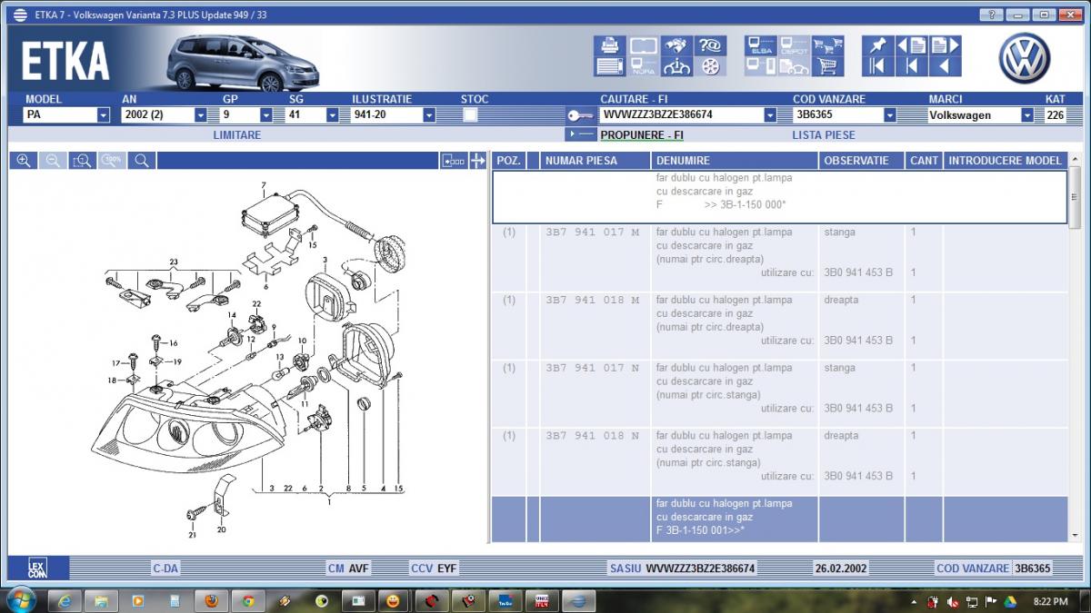Viewport: 1091px width, 613px height.
Task: Open the ELSA workshop information icon
Action: pyautogui.click(x=761, y=46)
